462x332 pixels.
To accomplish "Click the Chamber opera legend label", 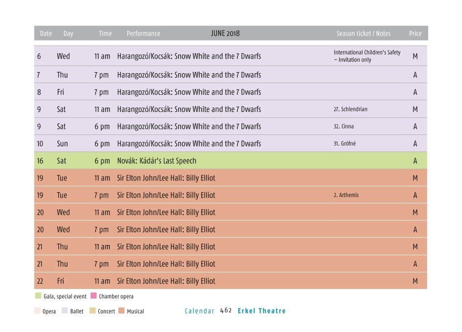I will point(116,296).
